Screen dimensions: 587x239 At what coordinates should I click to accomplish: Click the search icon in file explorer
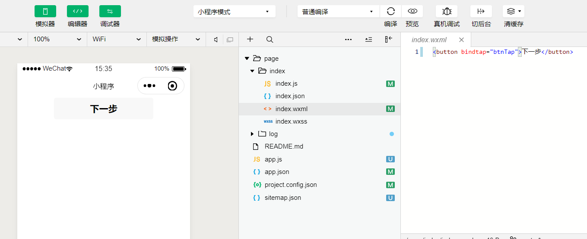(x=270, y=39)
